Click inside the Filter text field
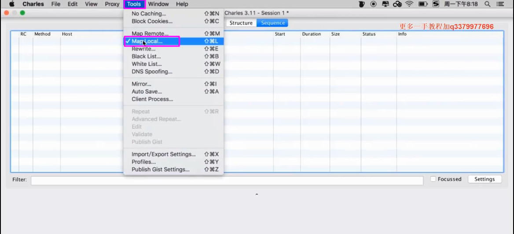 point(227,180)
